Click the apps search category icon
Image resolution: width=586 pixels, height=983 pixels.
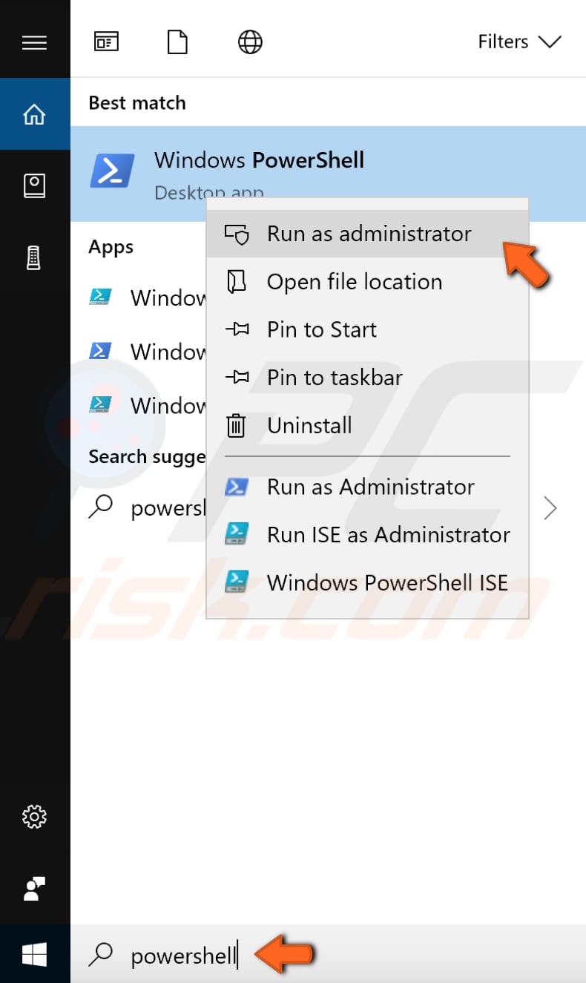pos(106,42)
